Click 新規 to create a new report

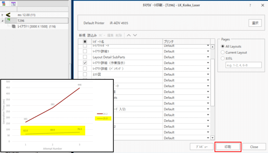[x=82, y=35]
